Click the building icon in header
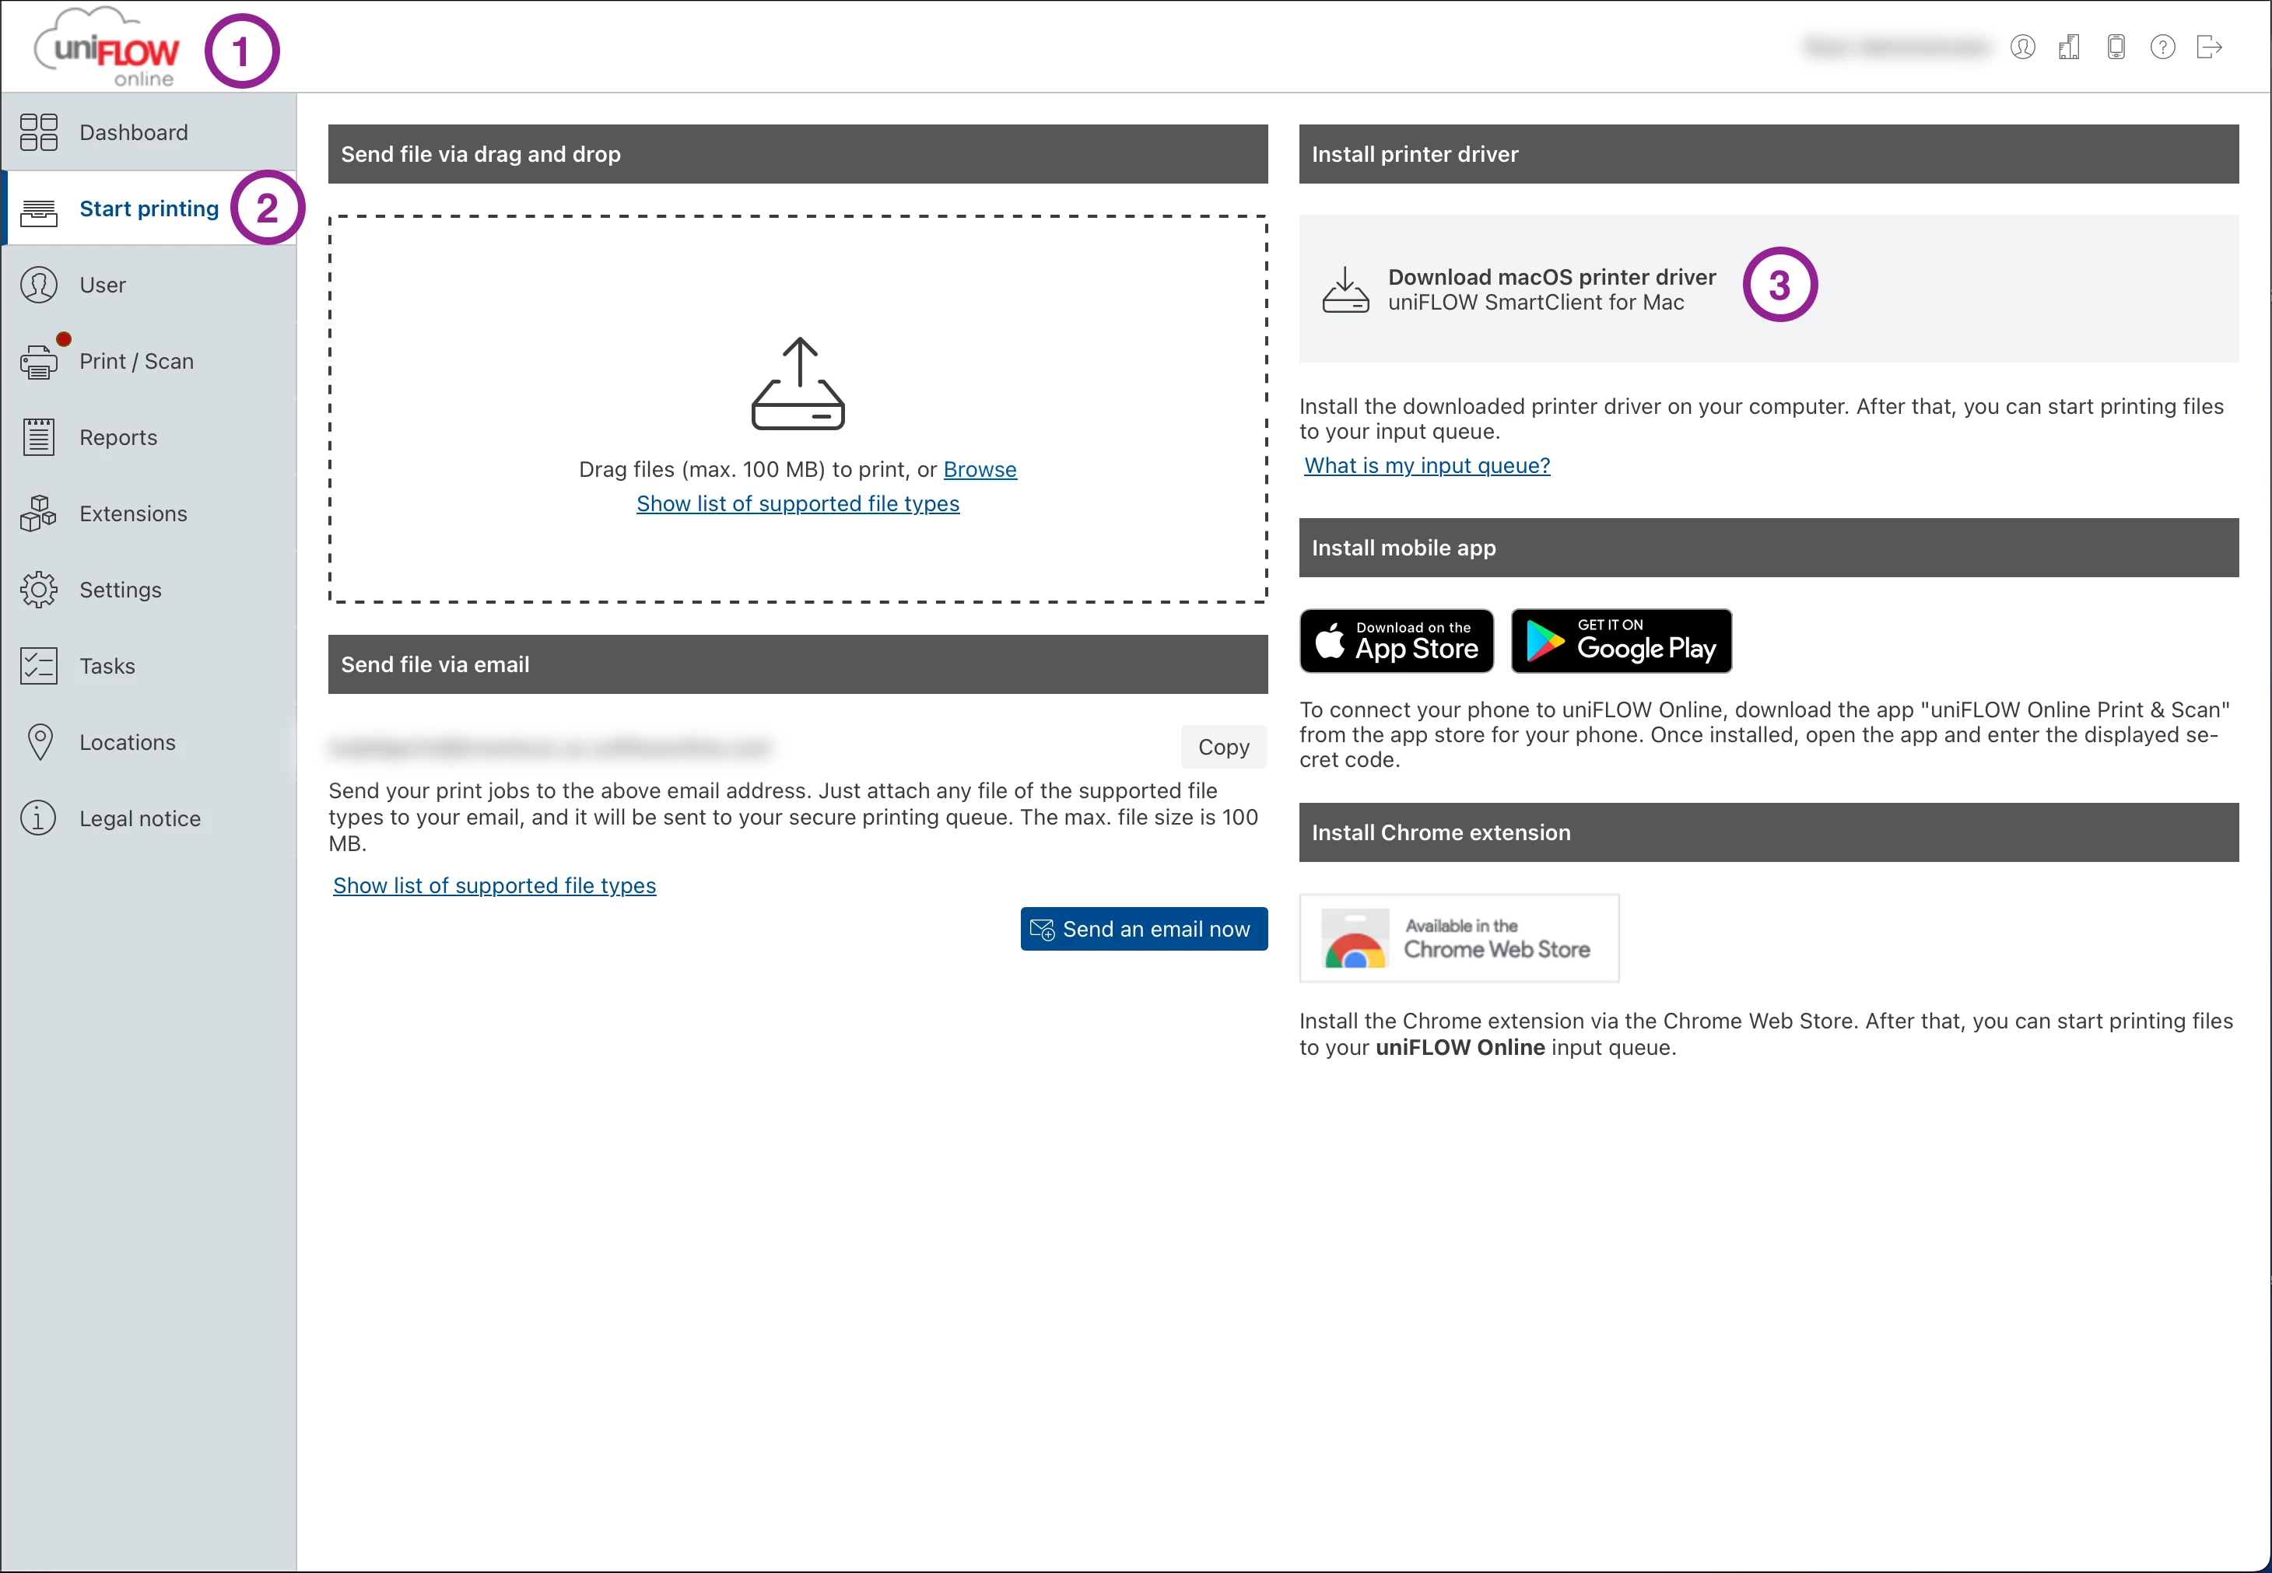Viewport: 2272px width, 1573px height. point(2069,47)
